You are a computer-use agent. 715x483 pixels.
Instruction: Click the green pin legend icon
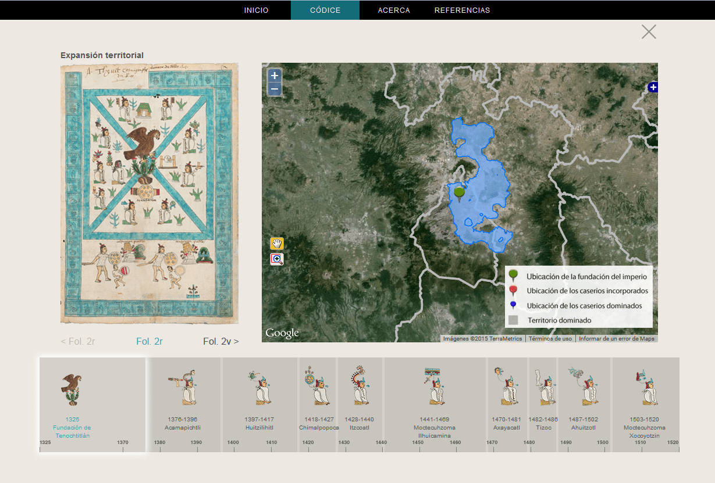[513, 276]
